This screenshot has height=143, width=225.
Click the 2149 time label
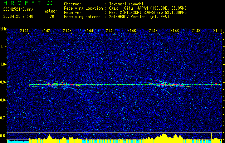[x=196, y=31]
